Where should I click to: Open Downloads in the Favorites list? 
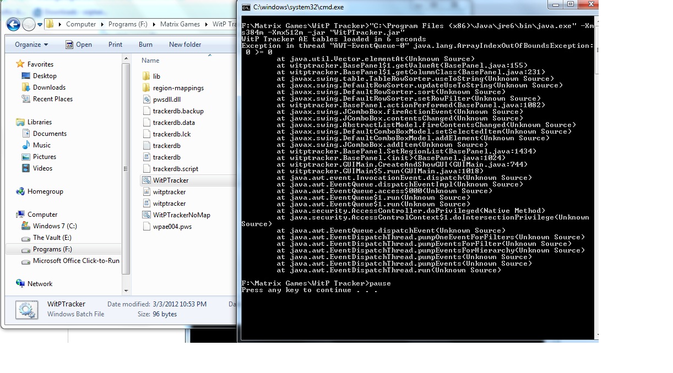44,87
